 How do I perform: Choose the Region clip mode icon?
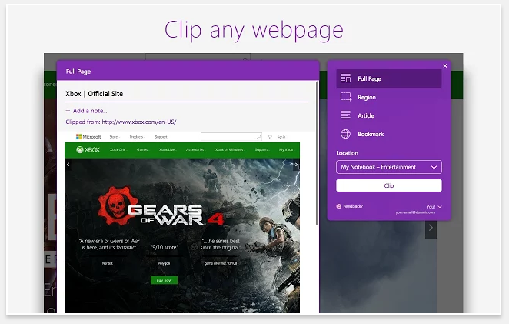[x=346, y=97]
